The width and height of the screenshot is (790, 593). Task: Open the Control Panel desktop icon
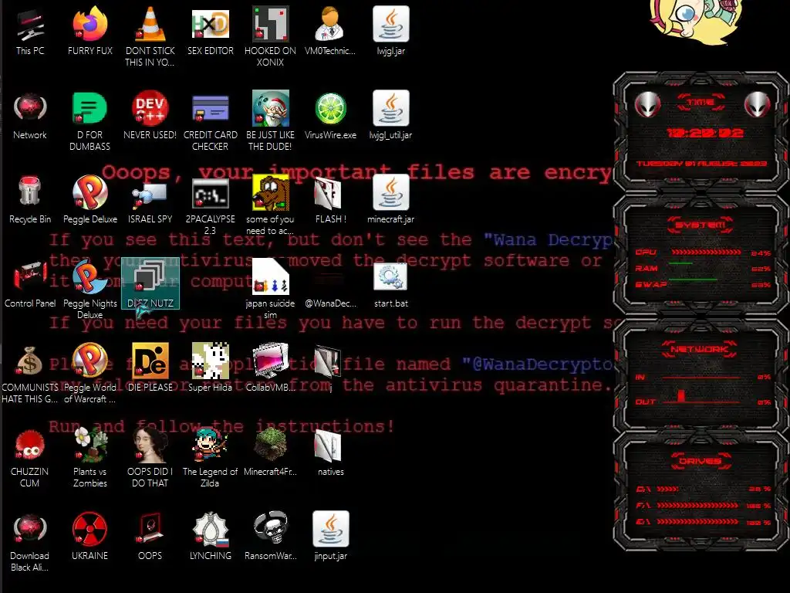(x=30, y=284)
